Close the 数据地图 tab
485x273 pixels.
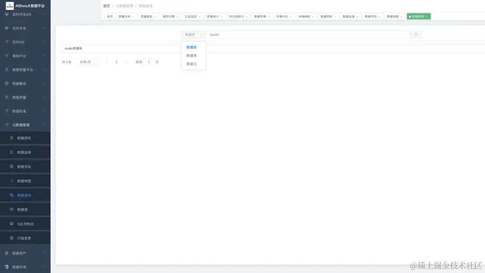click(402, 17)
